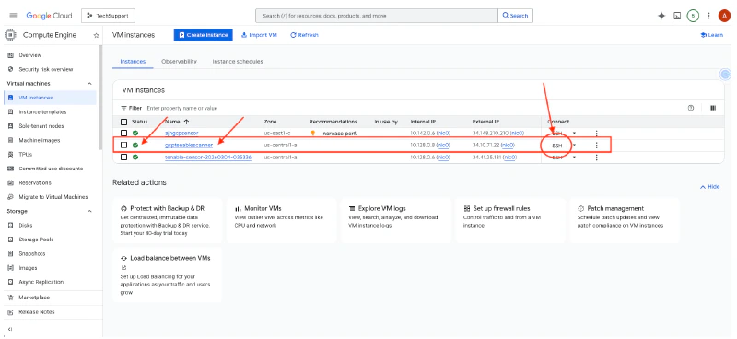737x339 pixels.
Task: Open the top bar three-dot settings menu
Action: (x=708, y=16)
